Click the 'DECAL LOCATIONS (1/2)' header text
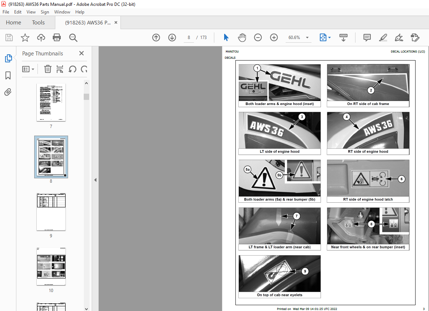 [x=408, y=51]
